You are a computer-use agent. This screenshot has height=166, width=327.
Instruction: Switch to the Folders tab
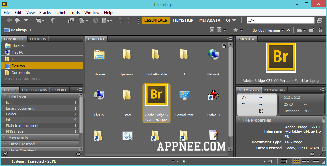[x=38, y=39]
